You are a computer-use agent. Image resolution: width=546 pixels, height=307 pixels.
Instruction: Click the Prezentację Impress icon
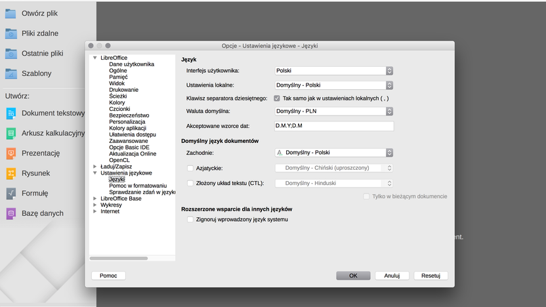10,153
